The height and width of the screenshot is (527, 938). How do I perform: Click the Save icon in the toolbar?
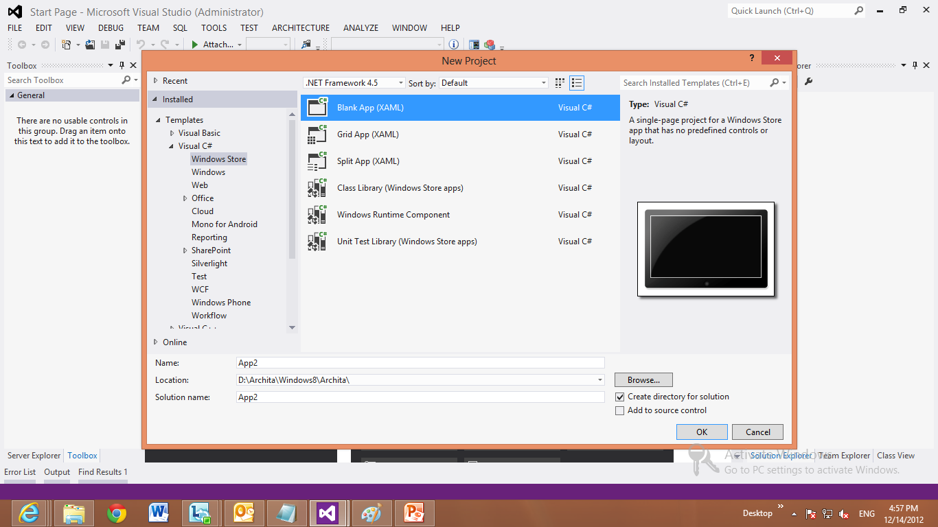[x=104, y=44]
